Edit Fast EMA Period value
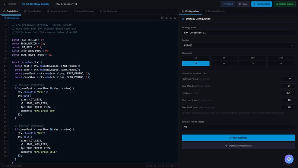 point(288,79)
